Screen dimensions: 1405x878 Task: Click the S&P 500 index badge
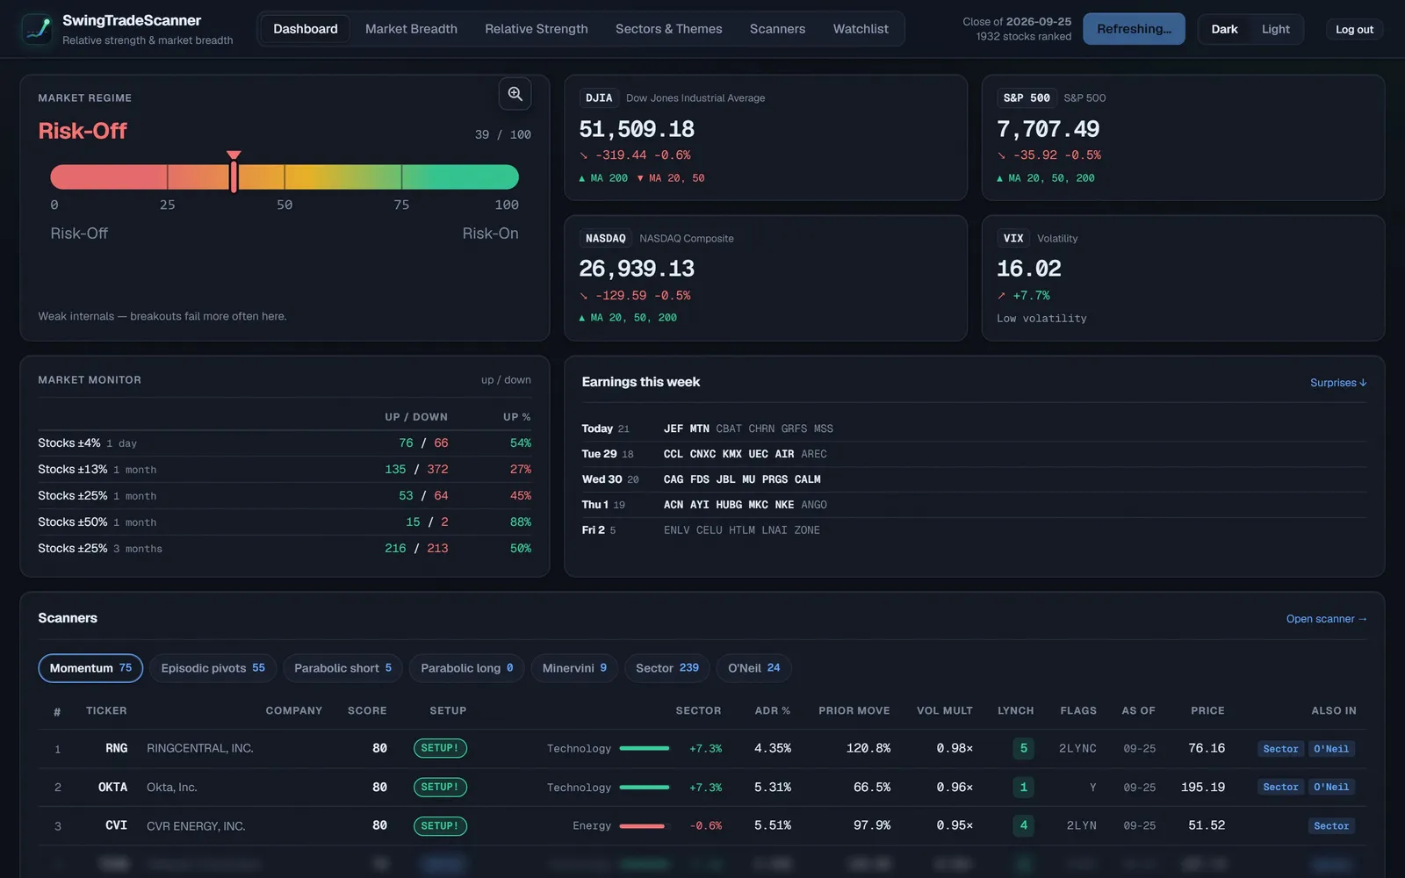(x=1027, y=98)
